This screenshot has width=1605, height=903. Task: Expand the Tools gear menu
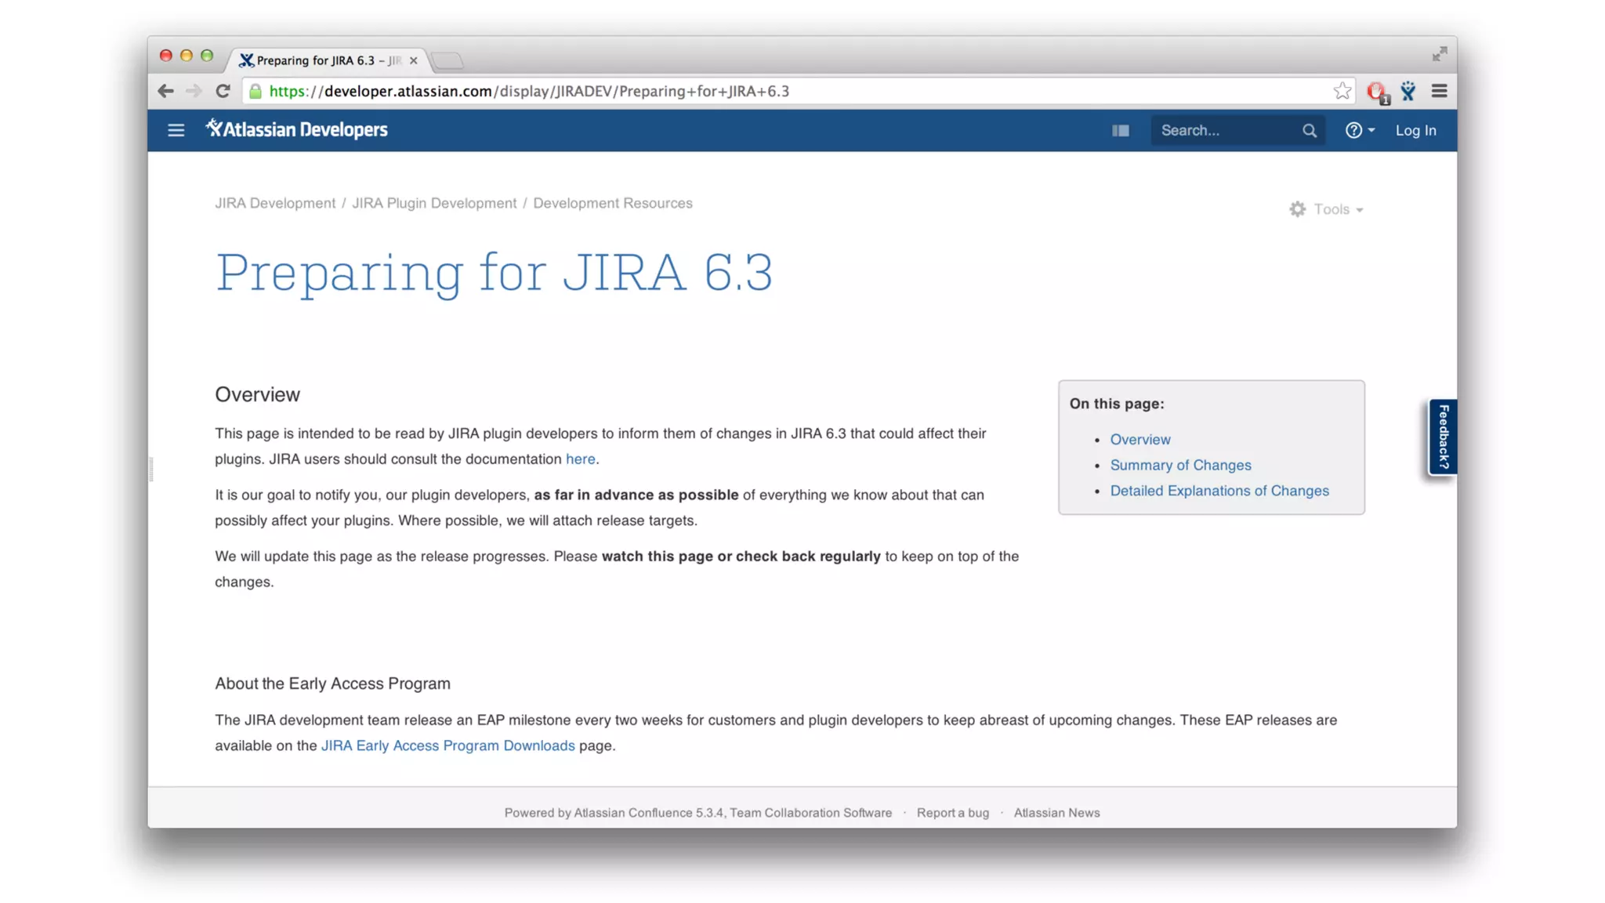click(1326, 209)
